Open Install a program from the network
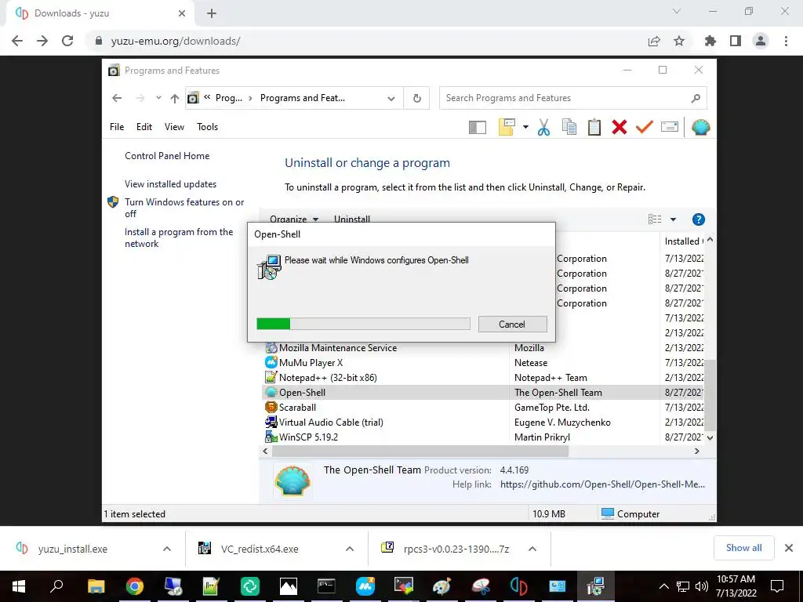 tap(179, 238)
